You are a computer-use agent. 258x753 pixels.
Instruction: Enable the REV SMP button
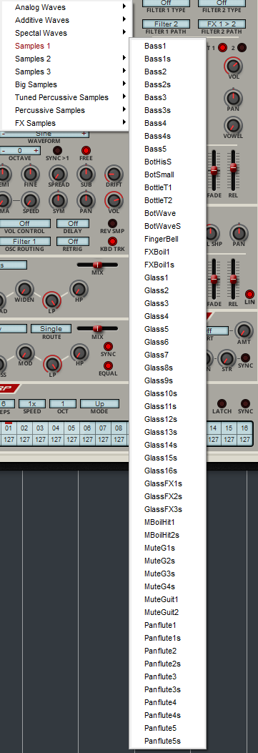click(x=112, y=223)
